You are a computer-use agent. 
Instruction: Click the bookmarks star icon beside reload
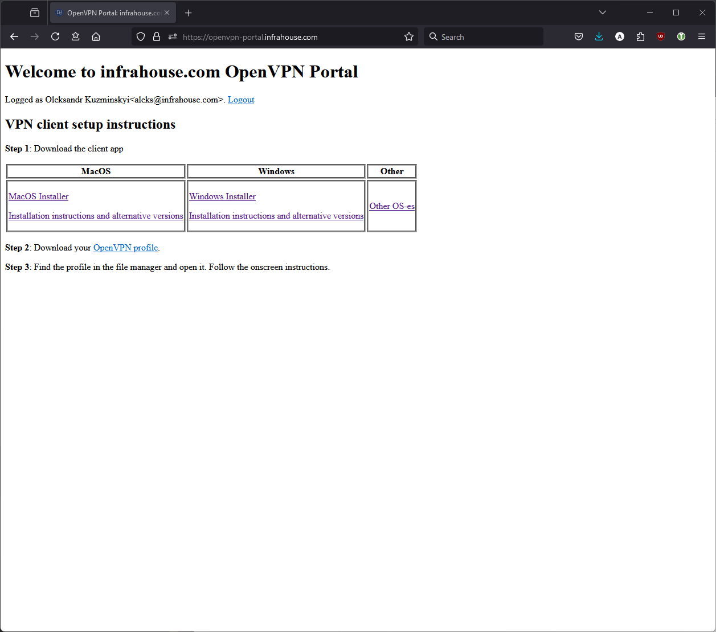(76, 36)
